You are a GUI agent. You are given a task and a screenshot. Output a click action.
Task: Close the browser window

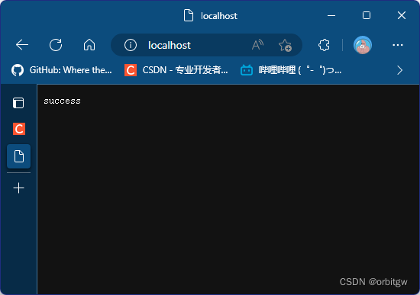point(402,15)
